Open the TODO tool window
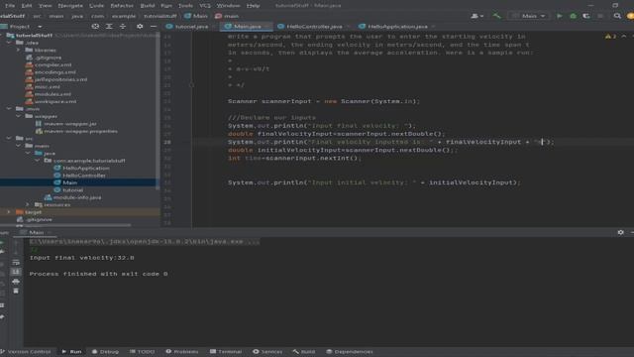The height and width of the screenshot is (357, 634). point(142,351)
